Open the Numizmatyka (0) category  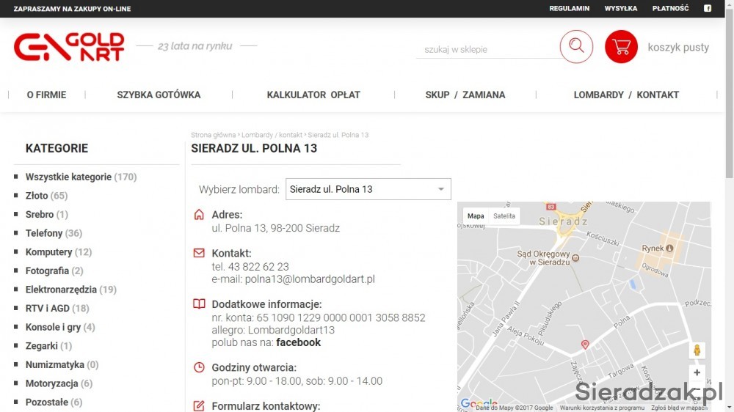[62, 364]
